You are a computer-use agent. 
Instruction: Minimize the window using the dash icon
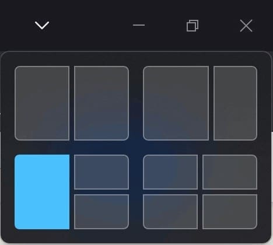pos(139,25)
